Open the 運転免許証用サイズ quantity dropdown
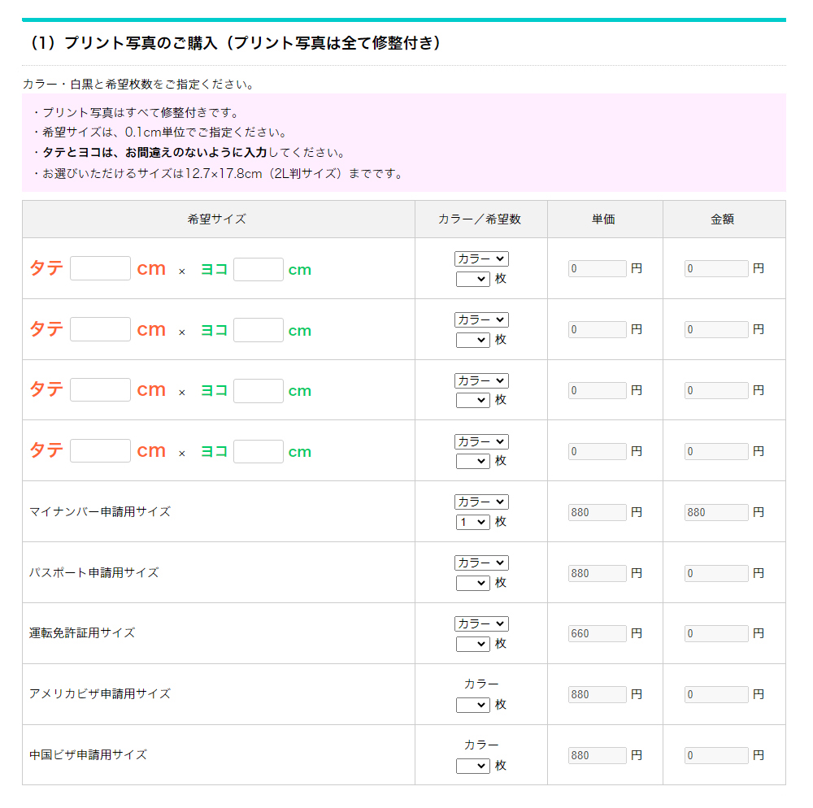 coord(472,644)
